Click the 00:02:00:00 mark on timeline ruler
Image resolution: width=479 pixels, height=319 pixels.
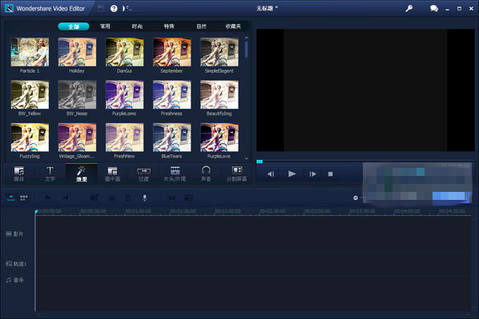(x=227, y=211)
